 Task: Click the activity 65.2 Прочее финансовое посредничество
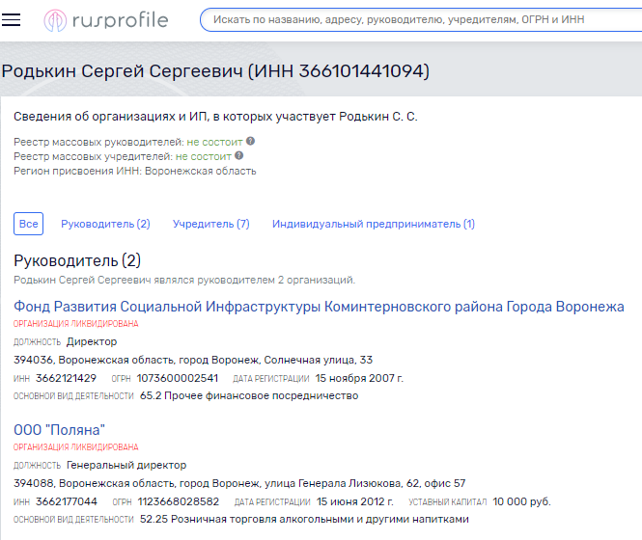point(249,395)
